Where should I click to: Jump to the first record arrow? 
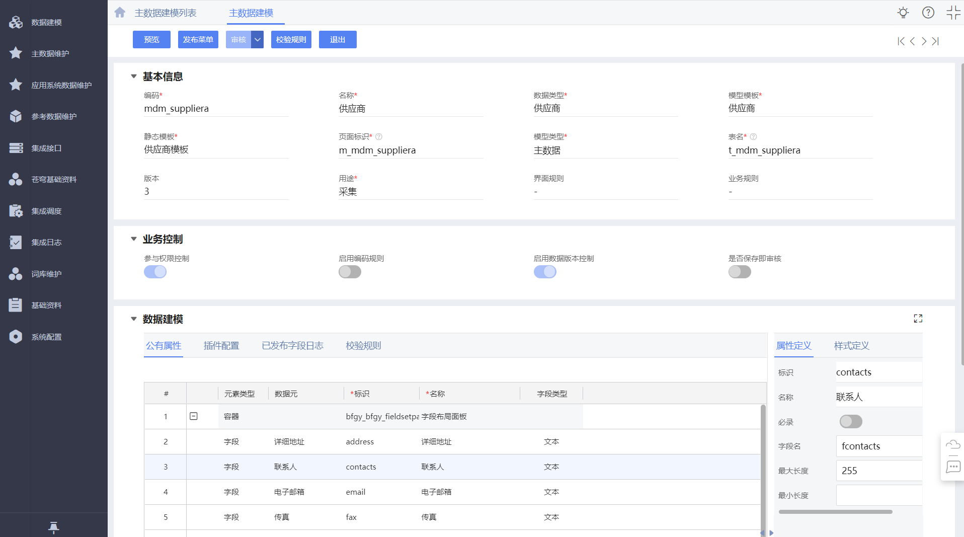click(901, 41)
